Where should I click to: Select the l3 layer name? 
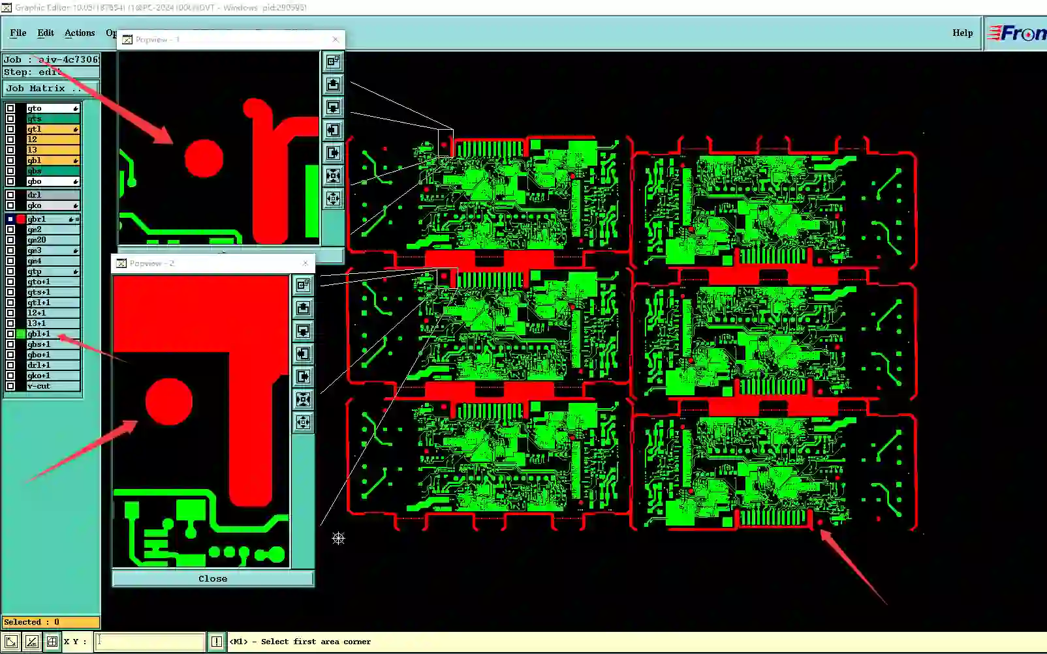[x=53, y=150]
